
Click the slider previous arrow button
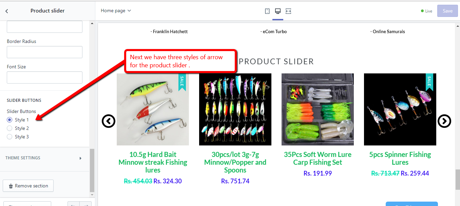[x=109, y=121]
